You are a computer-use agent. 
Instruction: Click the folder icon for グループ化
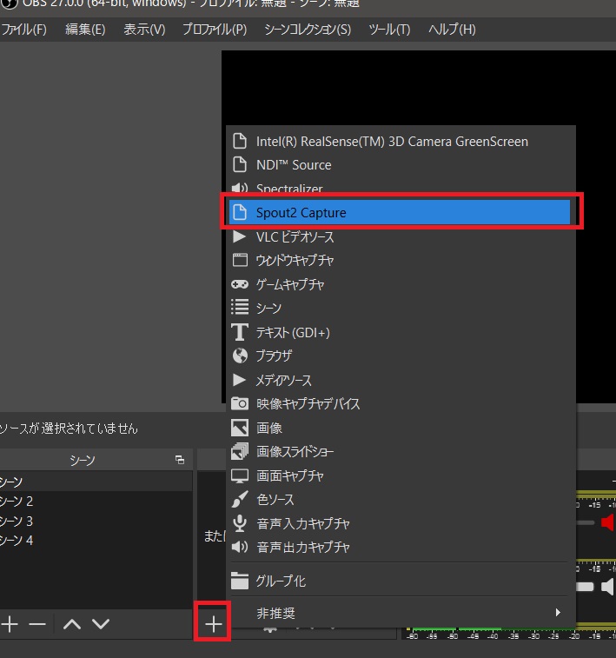240,581
